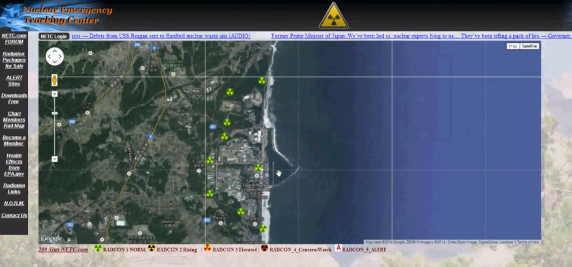The image size is (572, 267).
Task: Switch the map to Satellite view
Action: (x=530, y=46)
